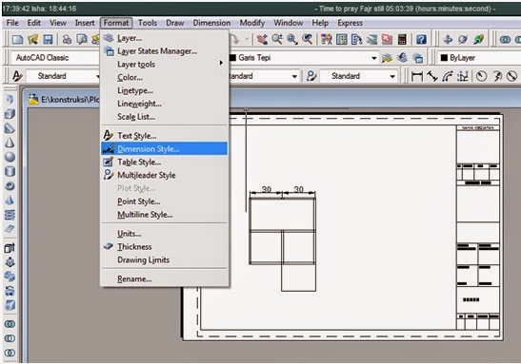The image size is (521, 364).
Task: Open the Express menu
Action: [350, 23]
